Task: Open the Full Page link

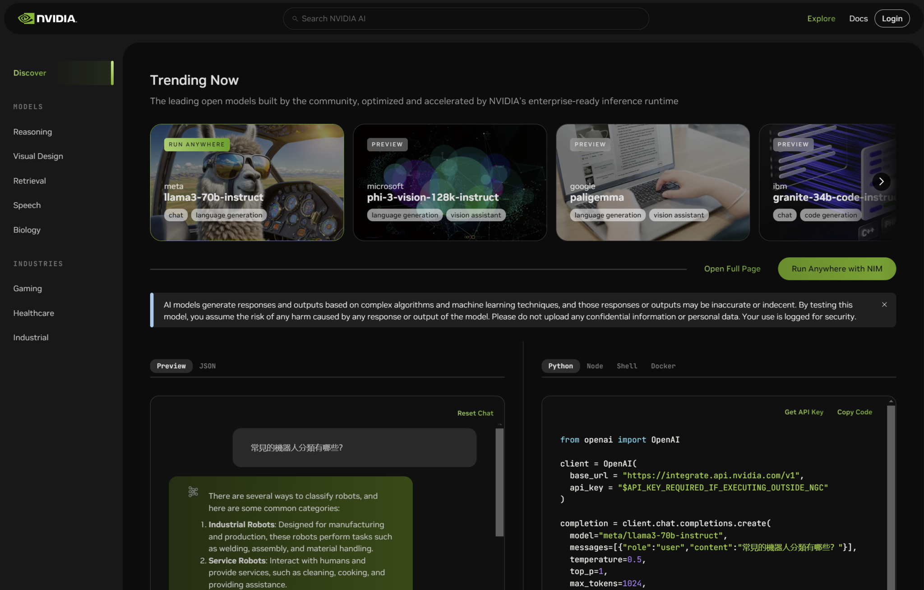Action: tap(732, 269)
